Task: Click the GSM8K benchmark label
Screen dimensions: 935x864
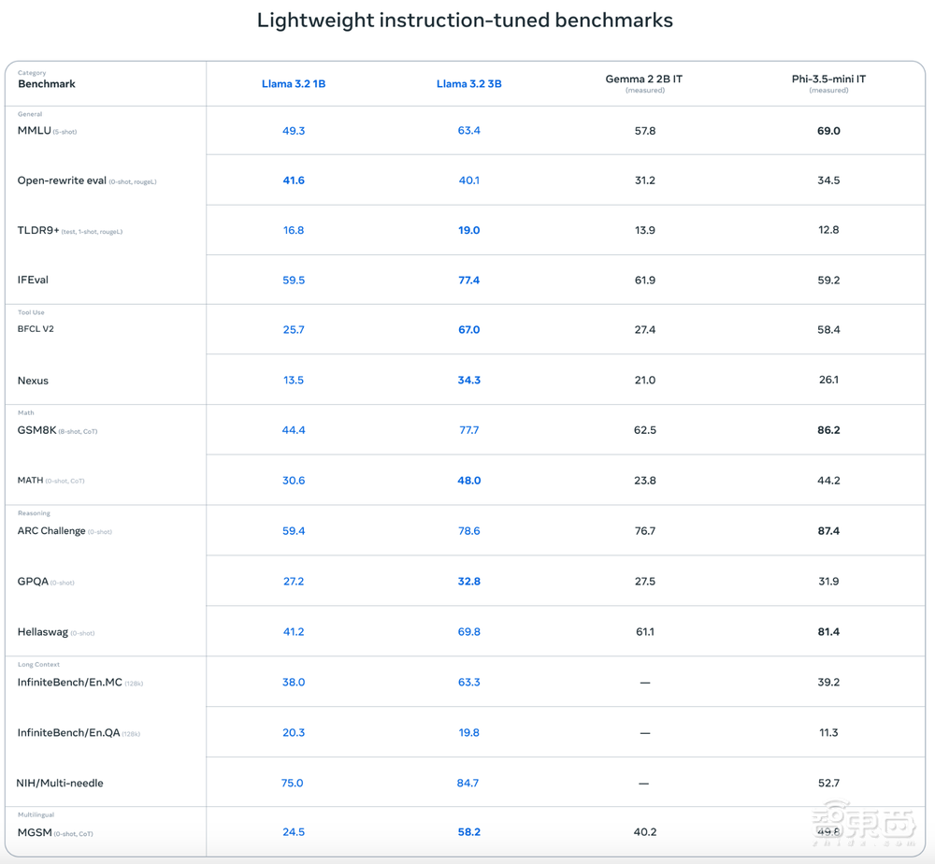Action: pyautogui.click(x=37, y=430)
